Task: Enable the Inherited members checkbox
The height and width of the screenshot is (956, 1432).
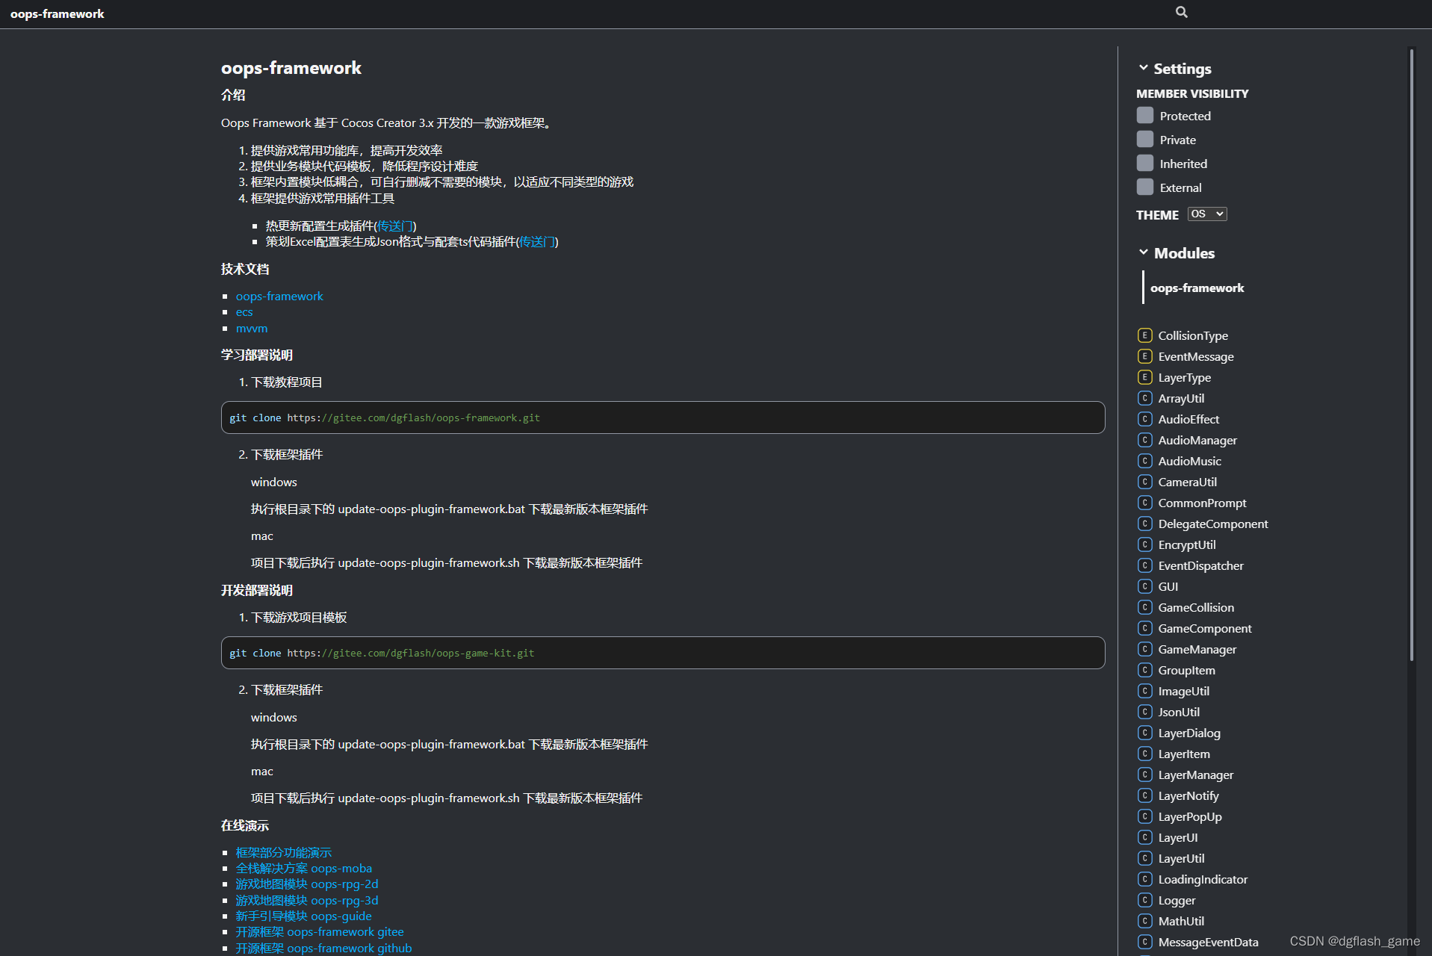Action: point(1145,163)
